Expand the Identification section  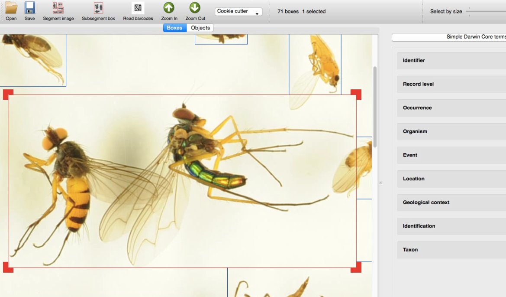(x=451, y=226)
